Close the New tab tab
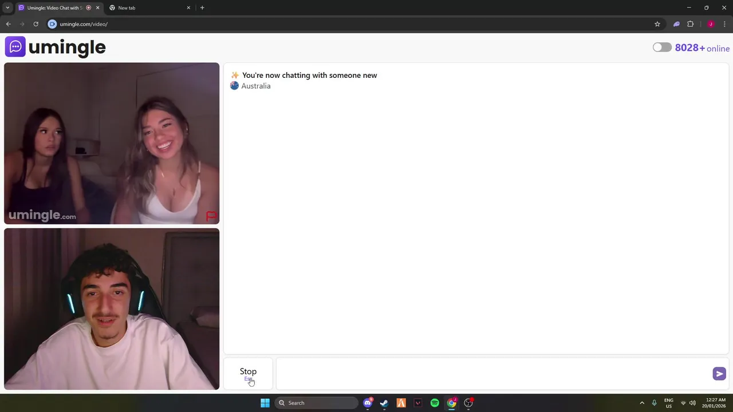This screenshot has width=733, height=412. (188, 7)
